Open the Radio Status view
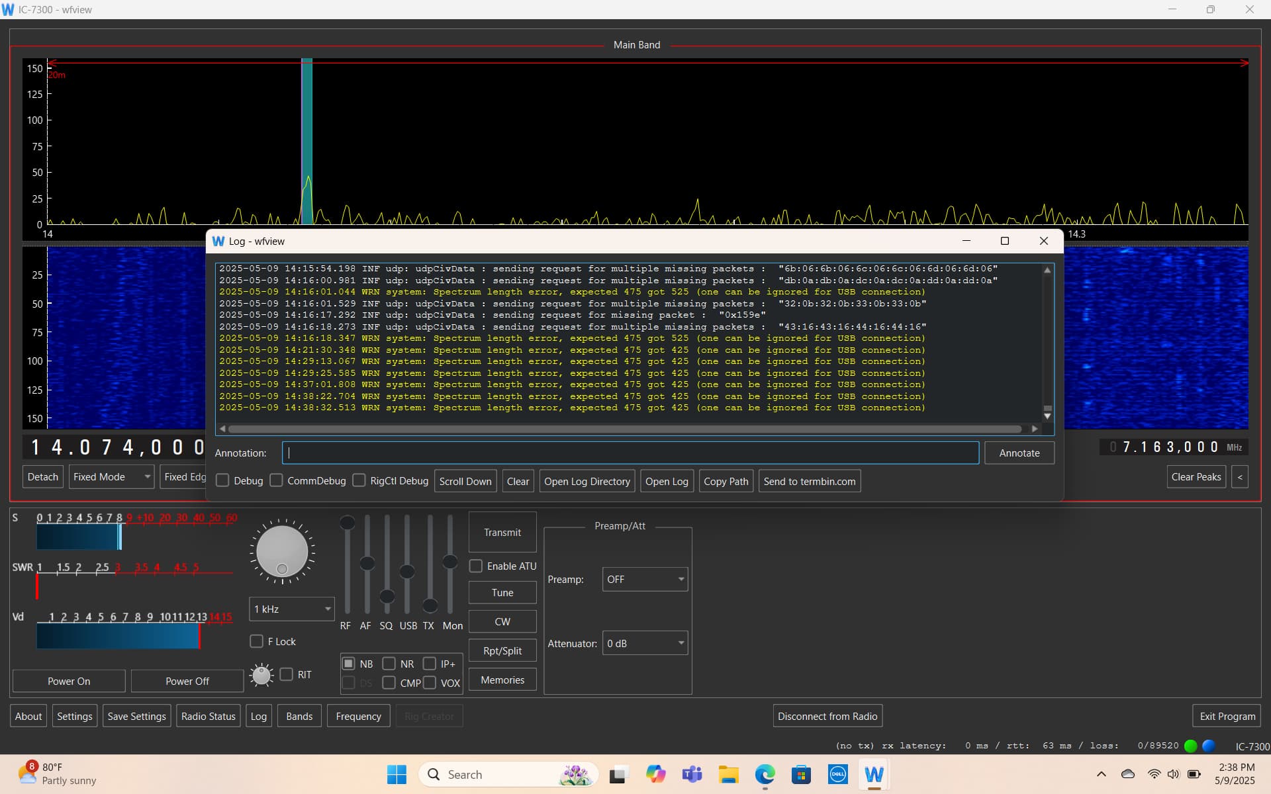 [x=208, y=716]
